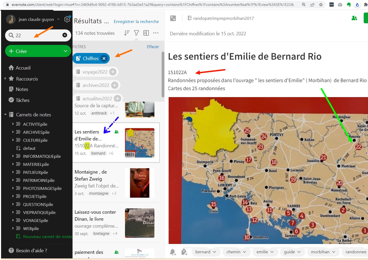The image size is (368, 260).
Task: Click the bretagne tag on Dinan note
Action: (101, 234)
